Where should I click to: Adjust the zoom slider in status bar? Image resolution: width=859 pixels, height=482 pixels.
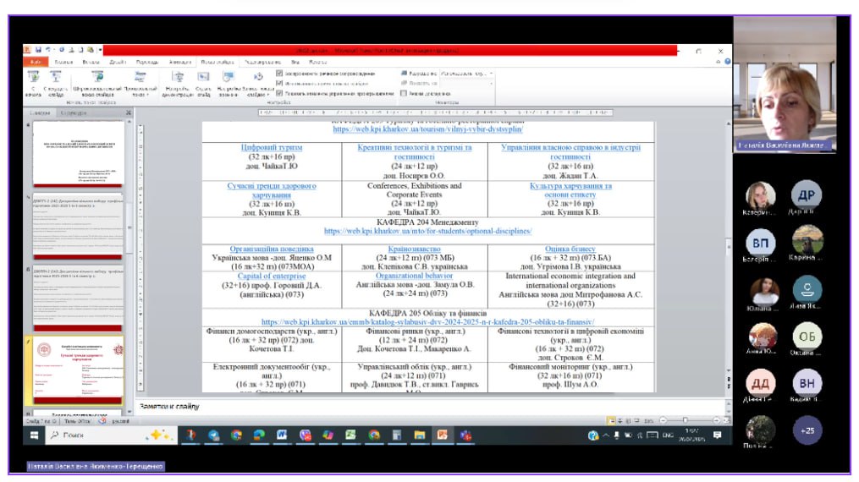pyautogui.click(x=685, y=420)
